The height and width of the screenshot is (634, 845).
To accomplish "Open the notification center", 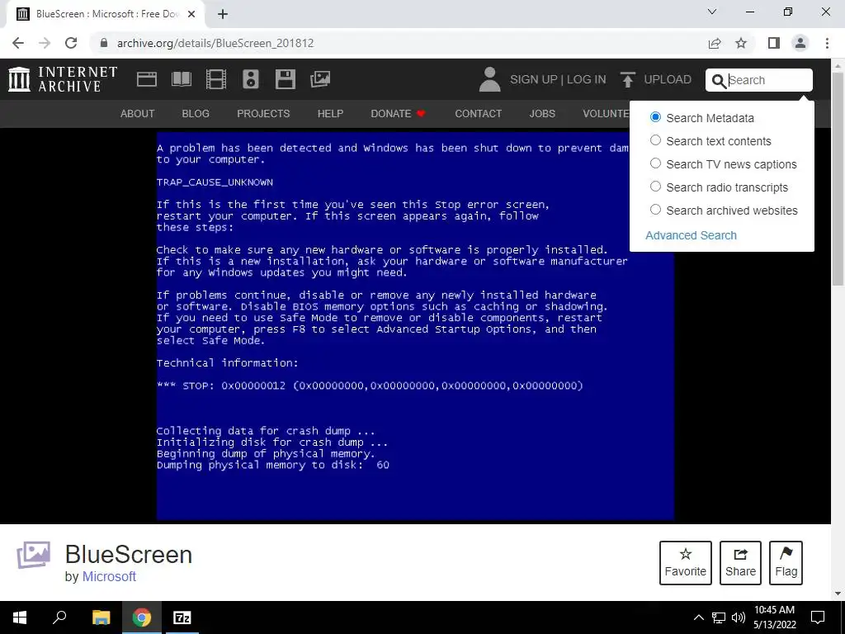I will (x=818, y=617).
